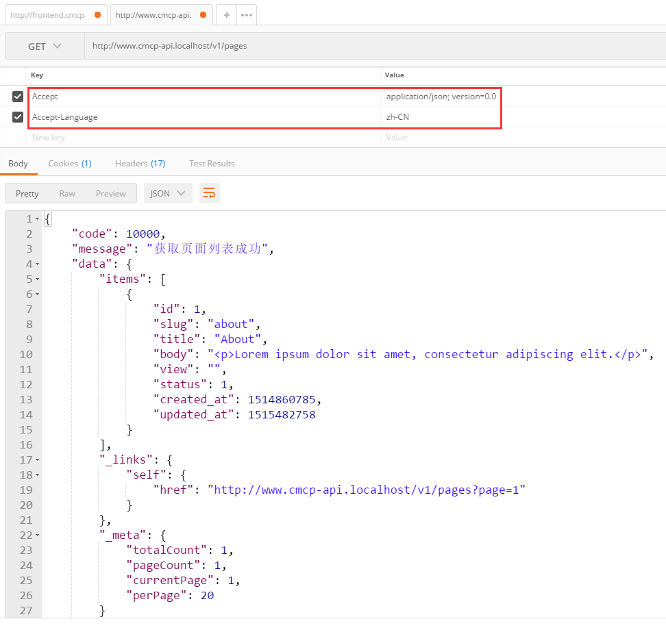Viewport: 666px width, 630px height.
Task: Open the GET method dropdown
Action: pos(45,47)
